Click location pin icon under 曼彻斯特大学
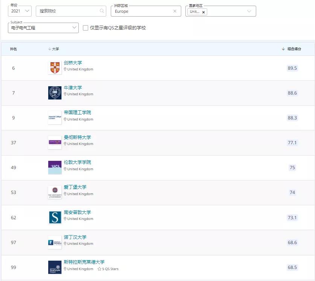 click(x=65, y=144)
